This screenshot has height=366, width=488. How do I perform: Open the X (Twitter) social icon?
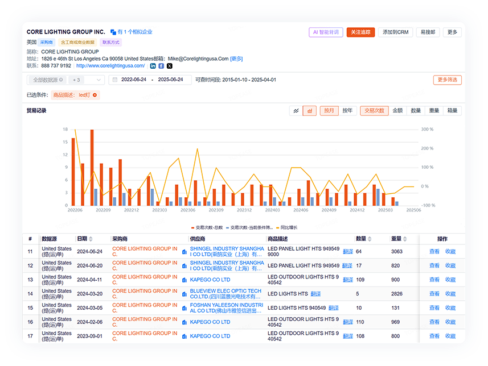pyautogui.click(x=170, y=66)
